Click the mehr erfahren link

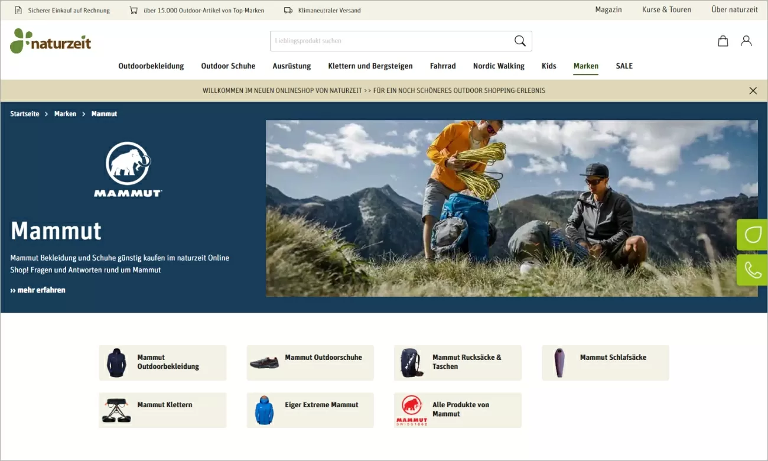point(38,290)
